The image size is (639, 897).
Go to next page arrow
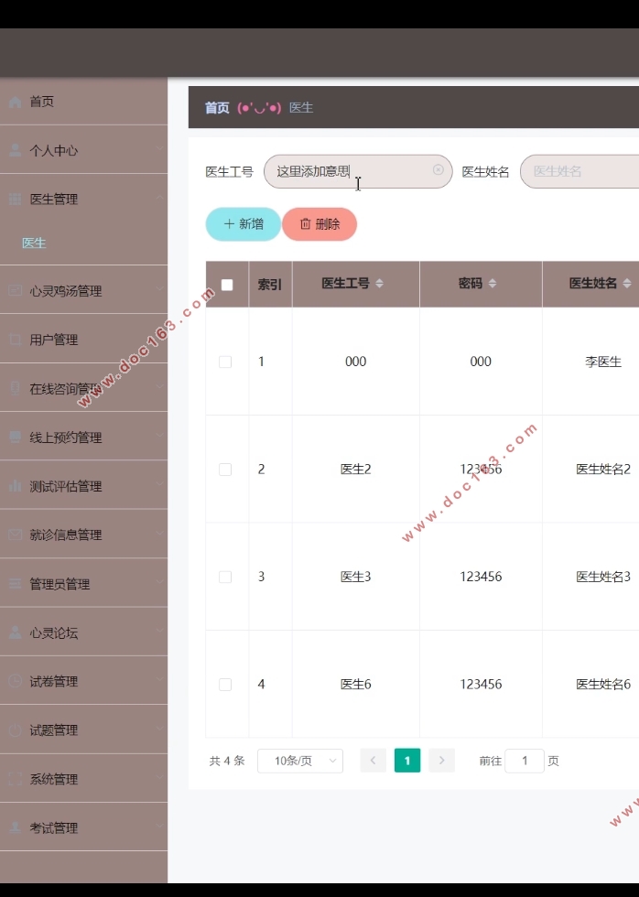click(x=441, y=761)
